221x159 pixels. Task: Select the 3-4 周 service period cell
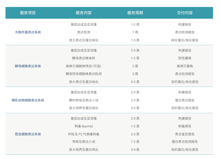[x=135, y=150]
